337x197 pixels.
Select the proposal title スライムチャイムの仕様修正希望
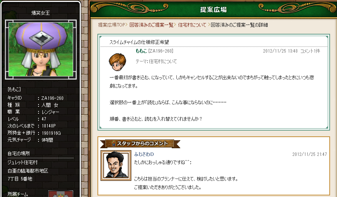tap(139, 42)
